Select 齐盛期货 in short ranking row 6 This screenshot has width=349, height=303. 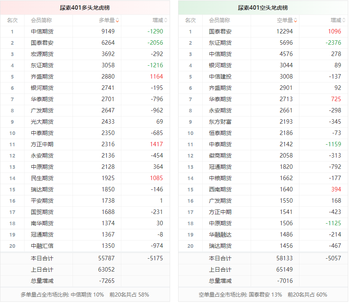tap(220, 88)
